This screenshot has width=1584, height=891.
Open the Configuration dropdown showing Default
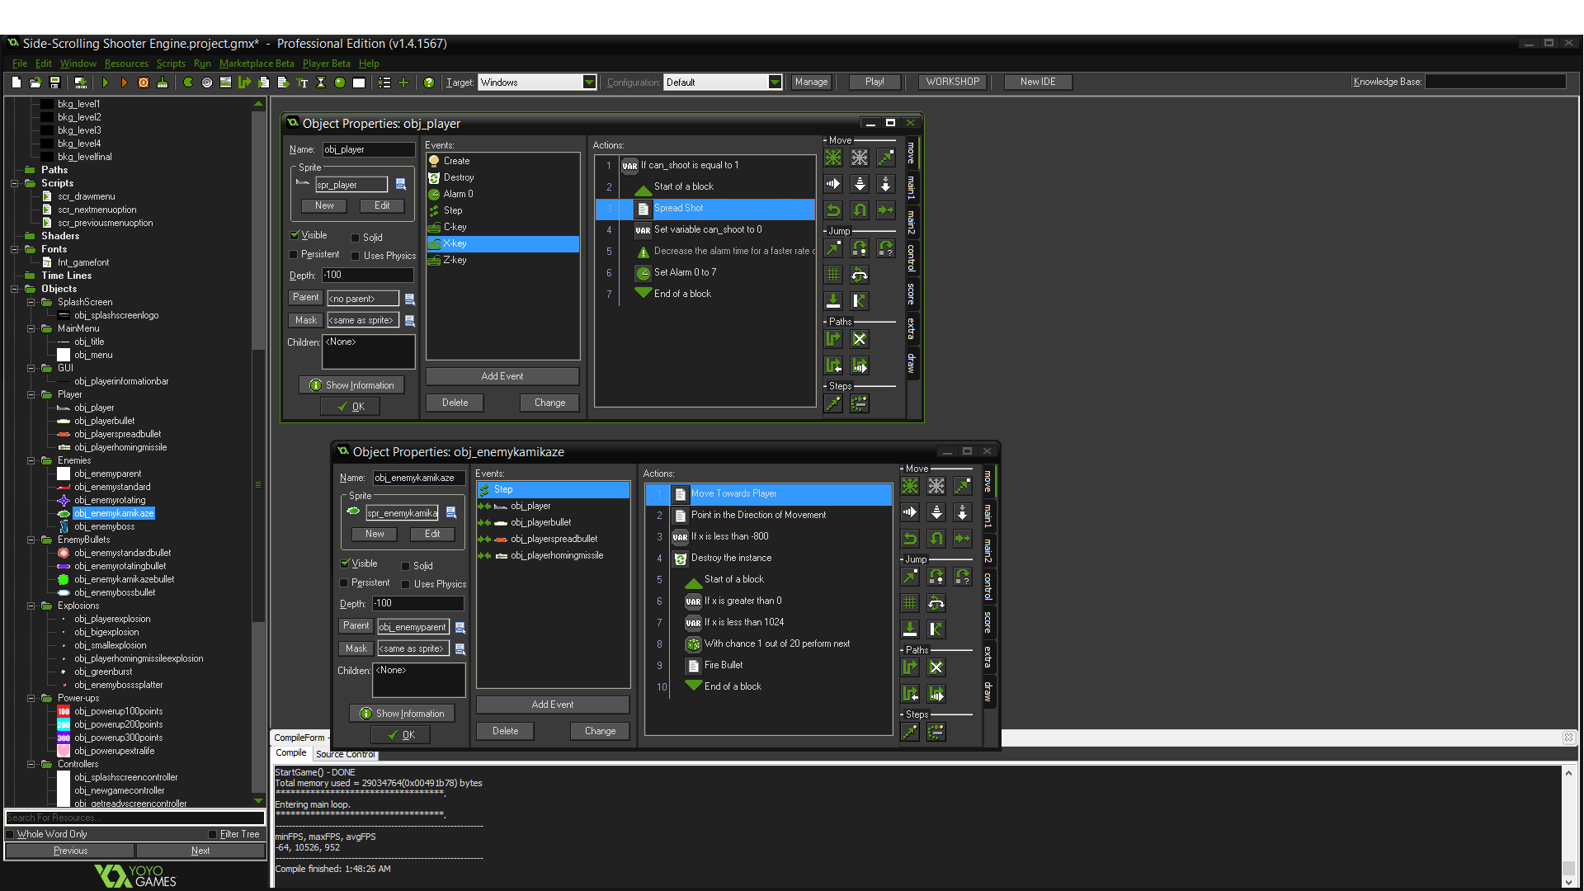[x=773, y=82]
